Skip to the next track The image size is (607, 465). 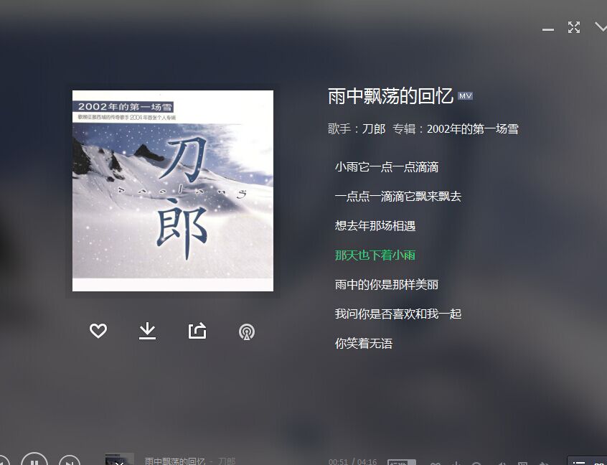70,461
